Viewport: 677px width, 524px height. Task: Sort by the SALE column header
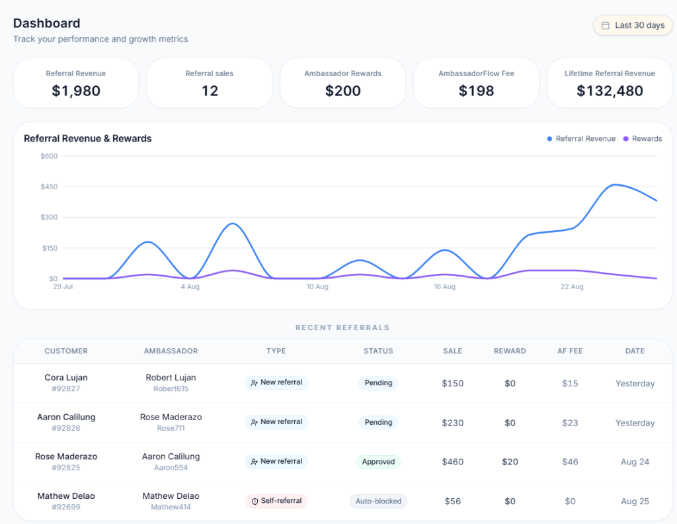(452, 351)
